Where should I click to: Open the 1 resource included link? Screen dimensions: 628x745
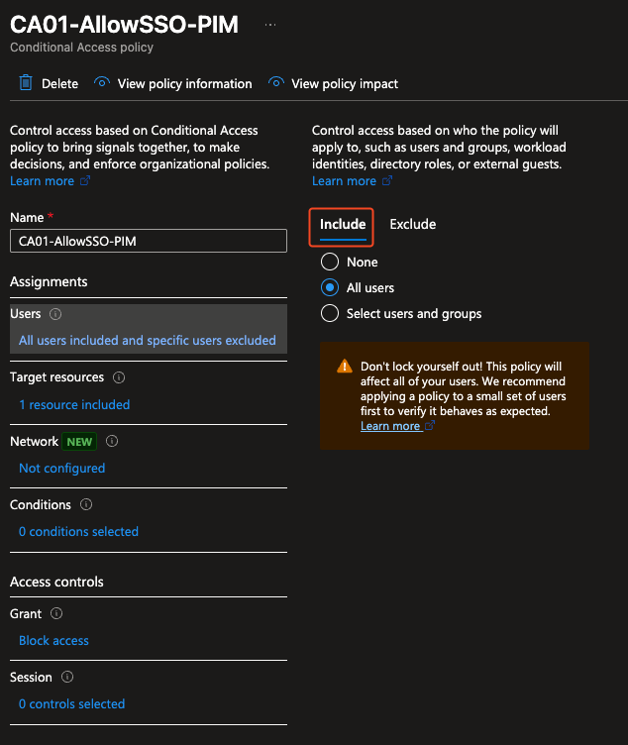(74, 404)
